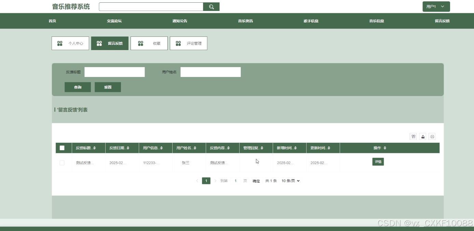Select page 1 in pagination
Viewport: 474px width, 231px height.
(x=206, y=181)
